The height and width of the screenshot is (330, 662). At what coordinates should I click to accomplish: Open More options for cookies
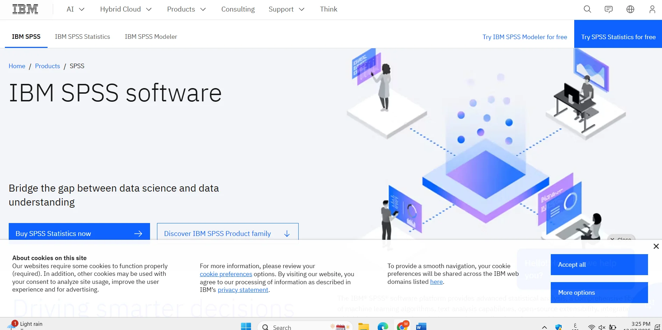599,293
